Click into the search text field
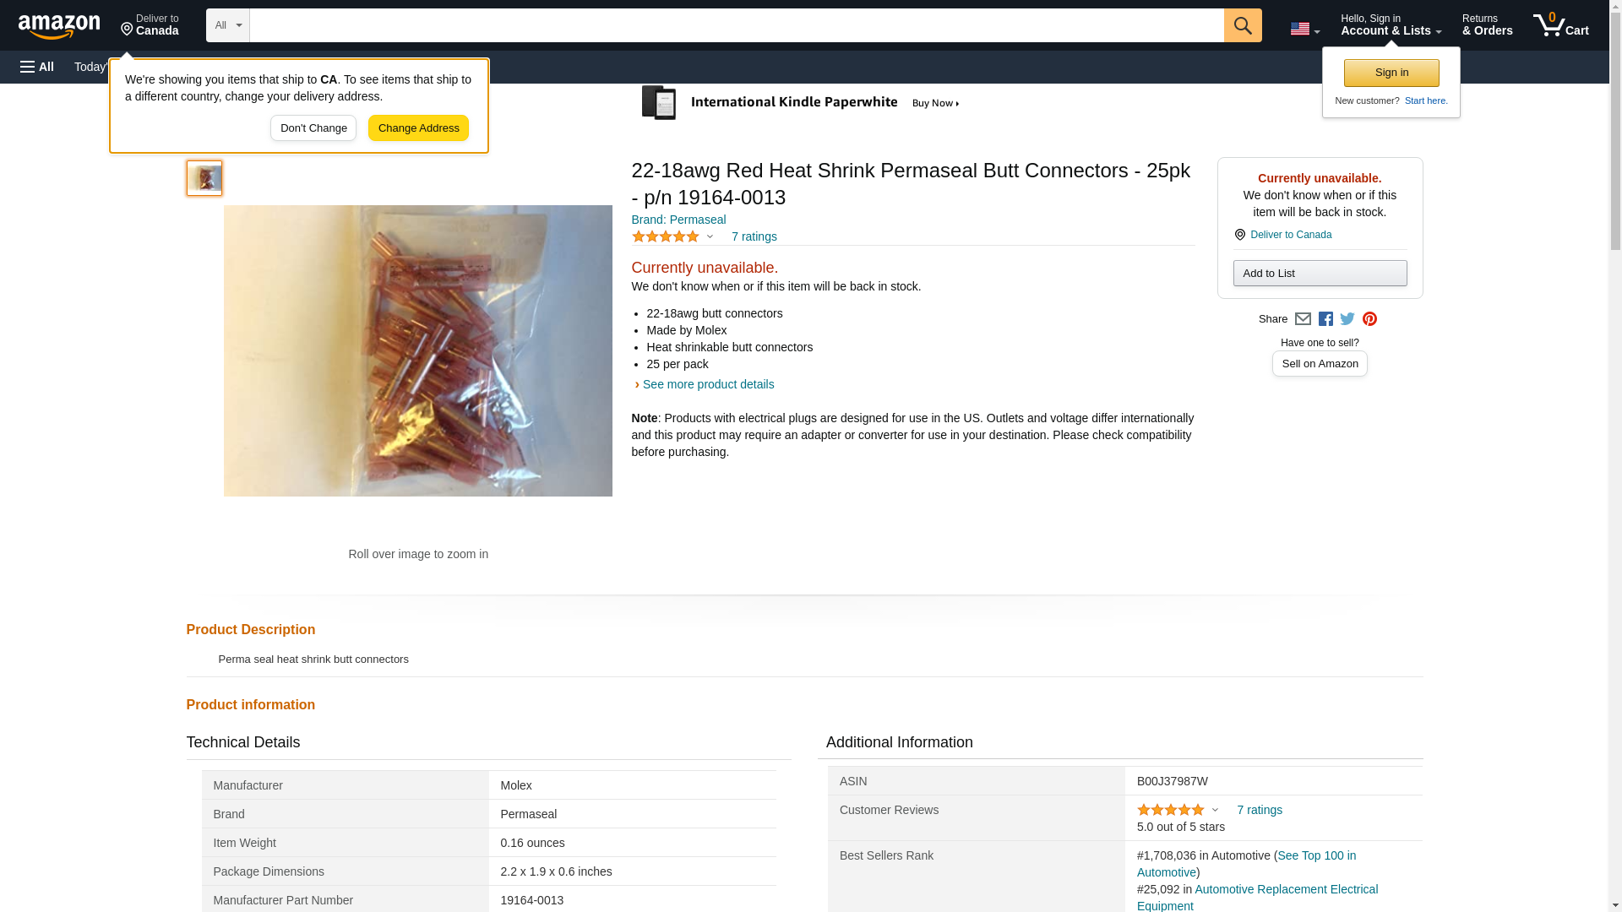 pyautogui.click(x=736, y=25)
